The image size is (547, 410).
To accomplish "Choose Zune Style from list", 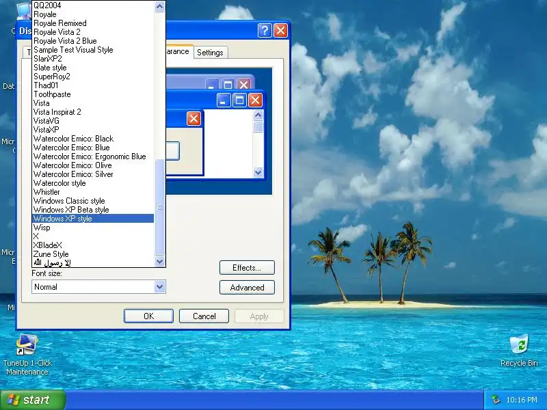I will coord(93,254).
